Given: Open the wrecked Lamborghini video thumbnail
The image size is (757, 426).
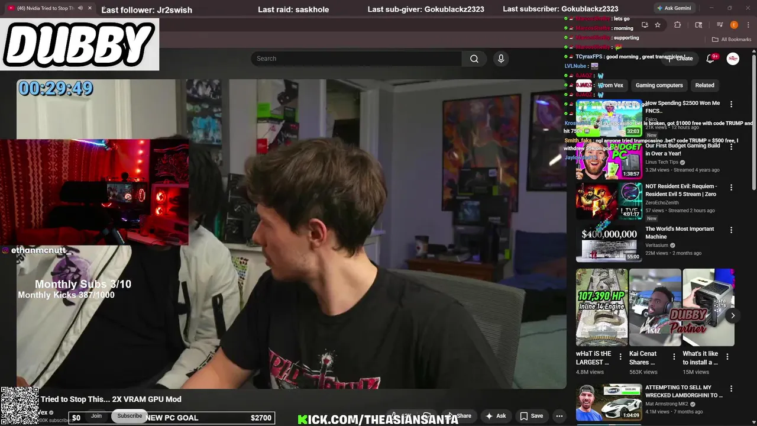Looking at the screenshot, I should (609, 402).
